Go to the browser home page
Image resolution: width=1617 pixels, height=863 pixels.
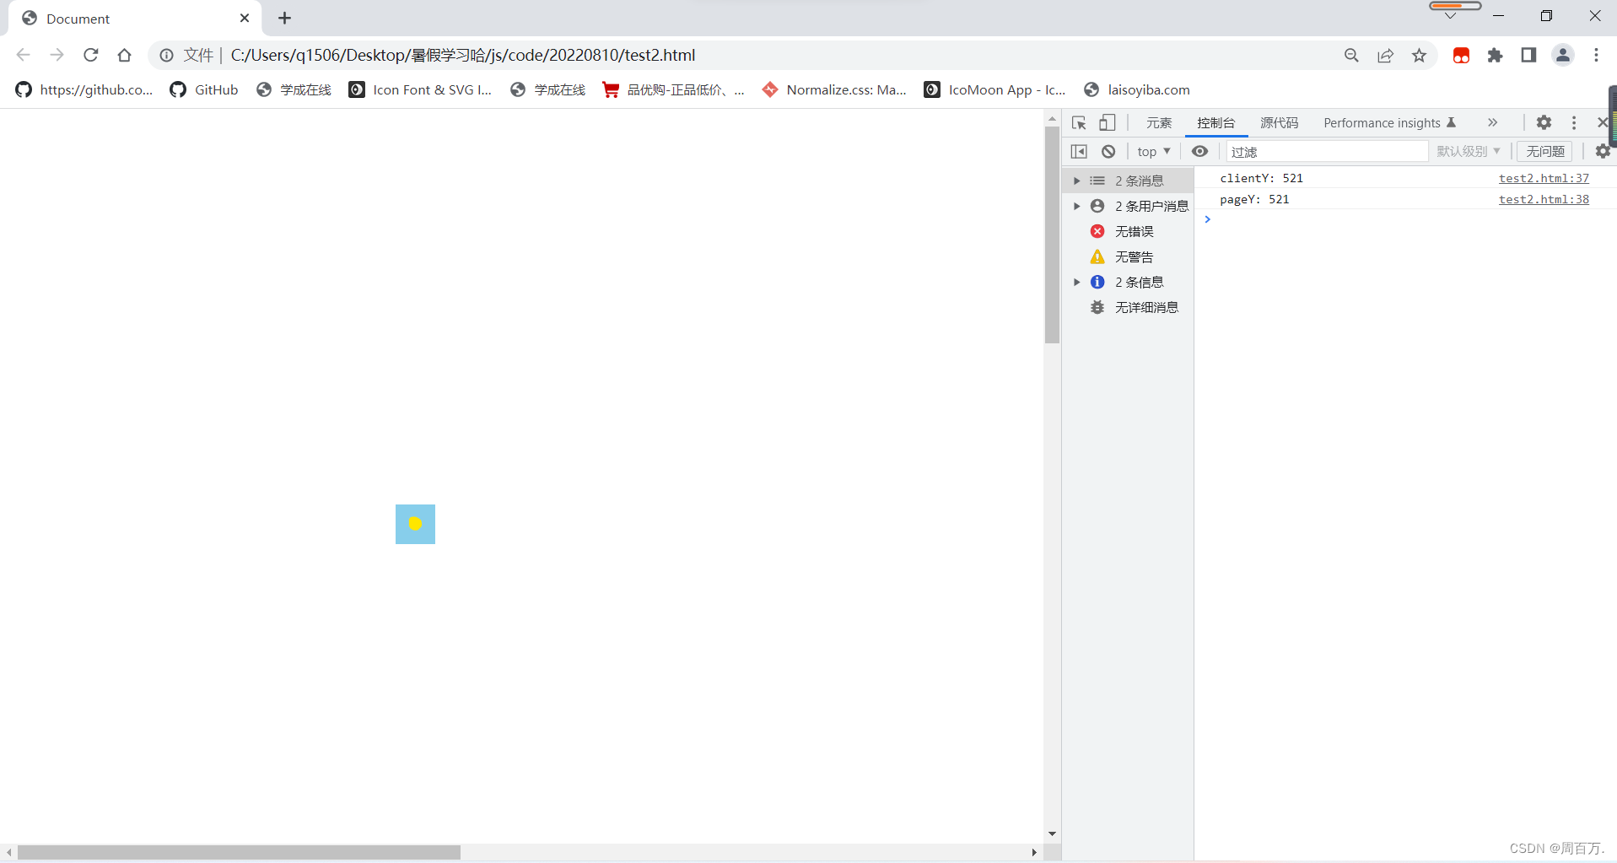[x=125, y=55]
